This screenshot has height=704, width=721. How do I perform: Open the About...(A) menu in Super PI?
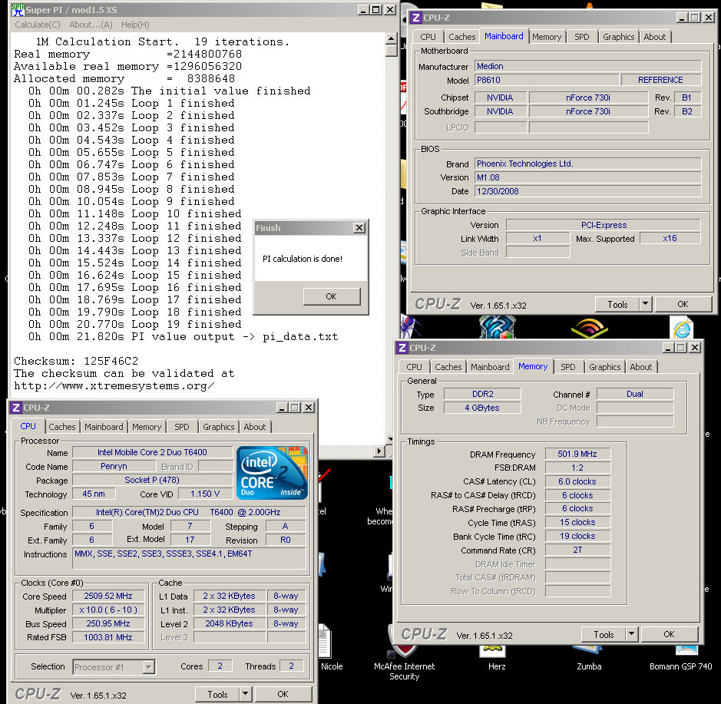91,25
